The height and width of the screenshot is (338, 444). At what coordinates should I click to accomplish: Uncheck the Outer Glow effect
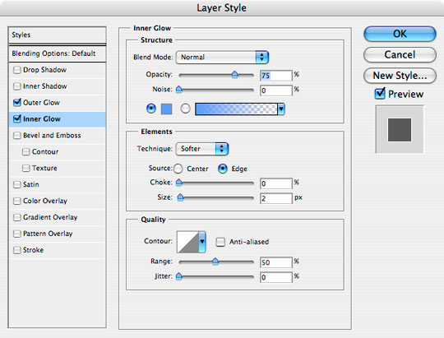pos(17,102)
